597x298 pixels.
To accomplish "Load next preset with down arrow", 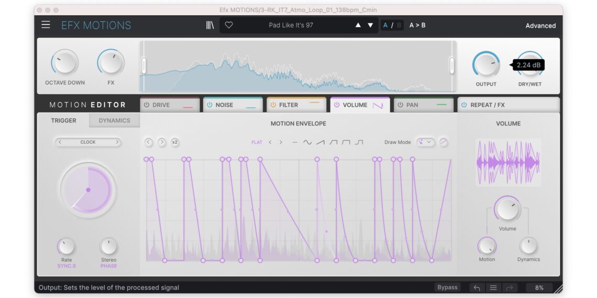I will pos(370,25).
